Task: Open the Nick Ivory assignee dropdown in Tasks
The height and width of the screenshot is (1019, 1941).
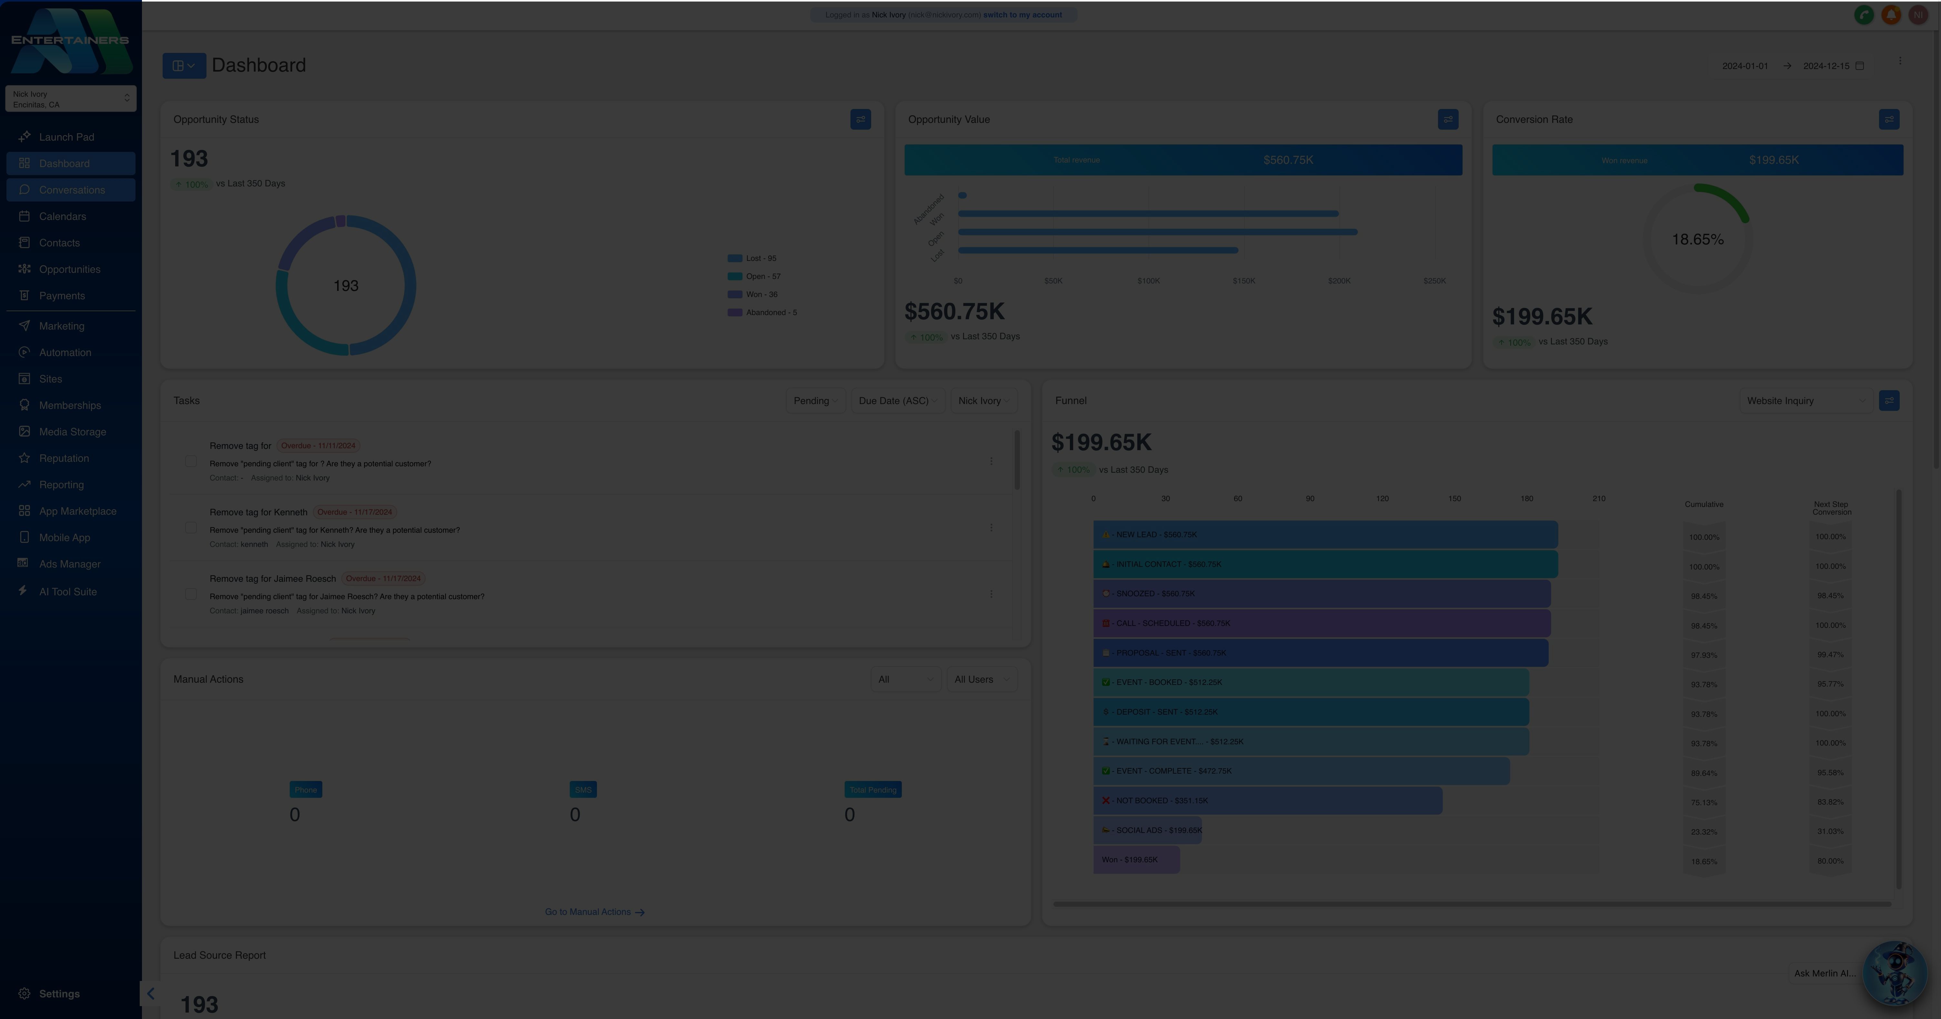Action: [x=983, y=401]
